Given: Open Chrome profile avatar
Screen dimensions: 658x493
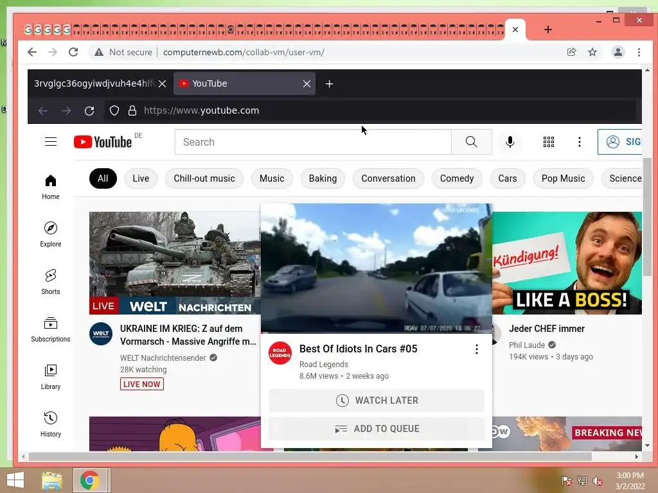Looking at the screenshot, I should coord(618,52).
